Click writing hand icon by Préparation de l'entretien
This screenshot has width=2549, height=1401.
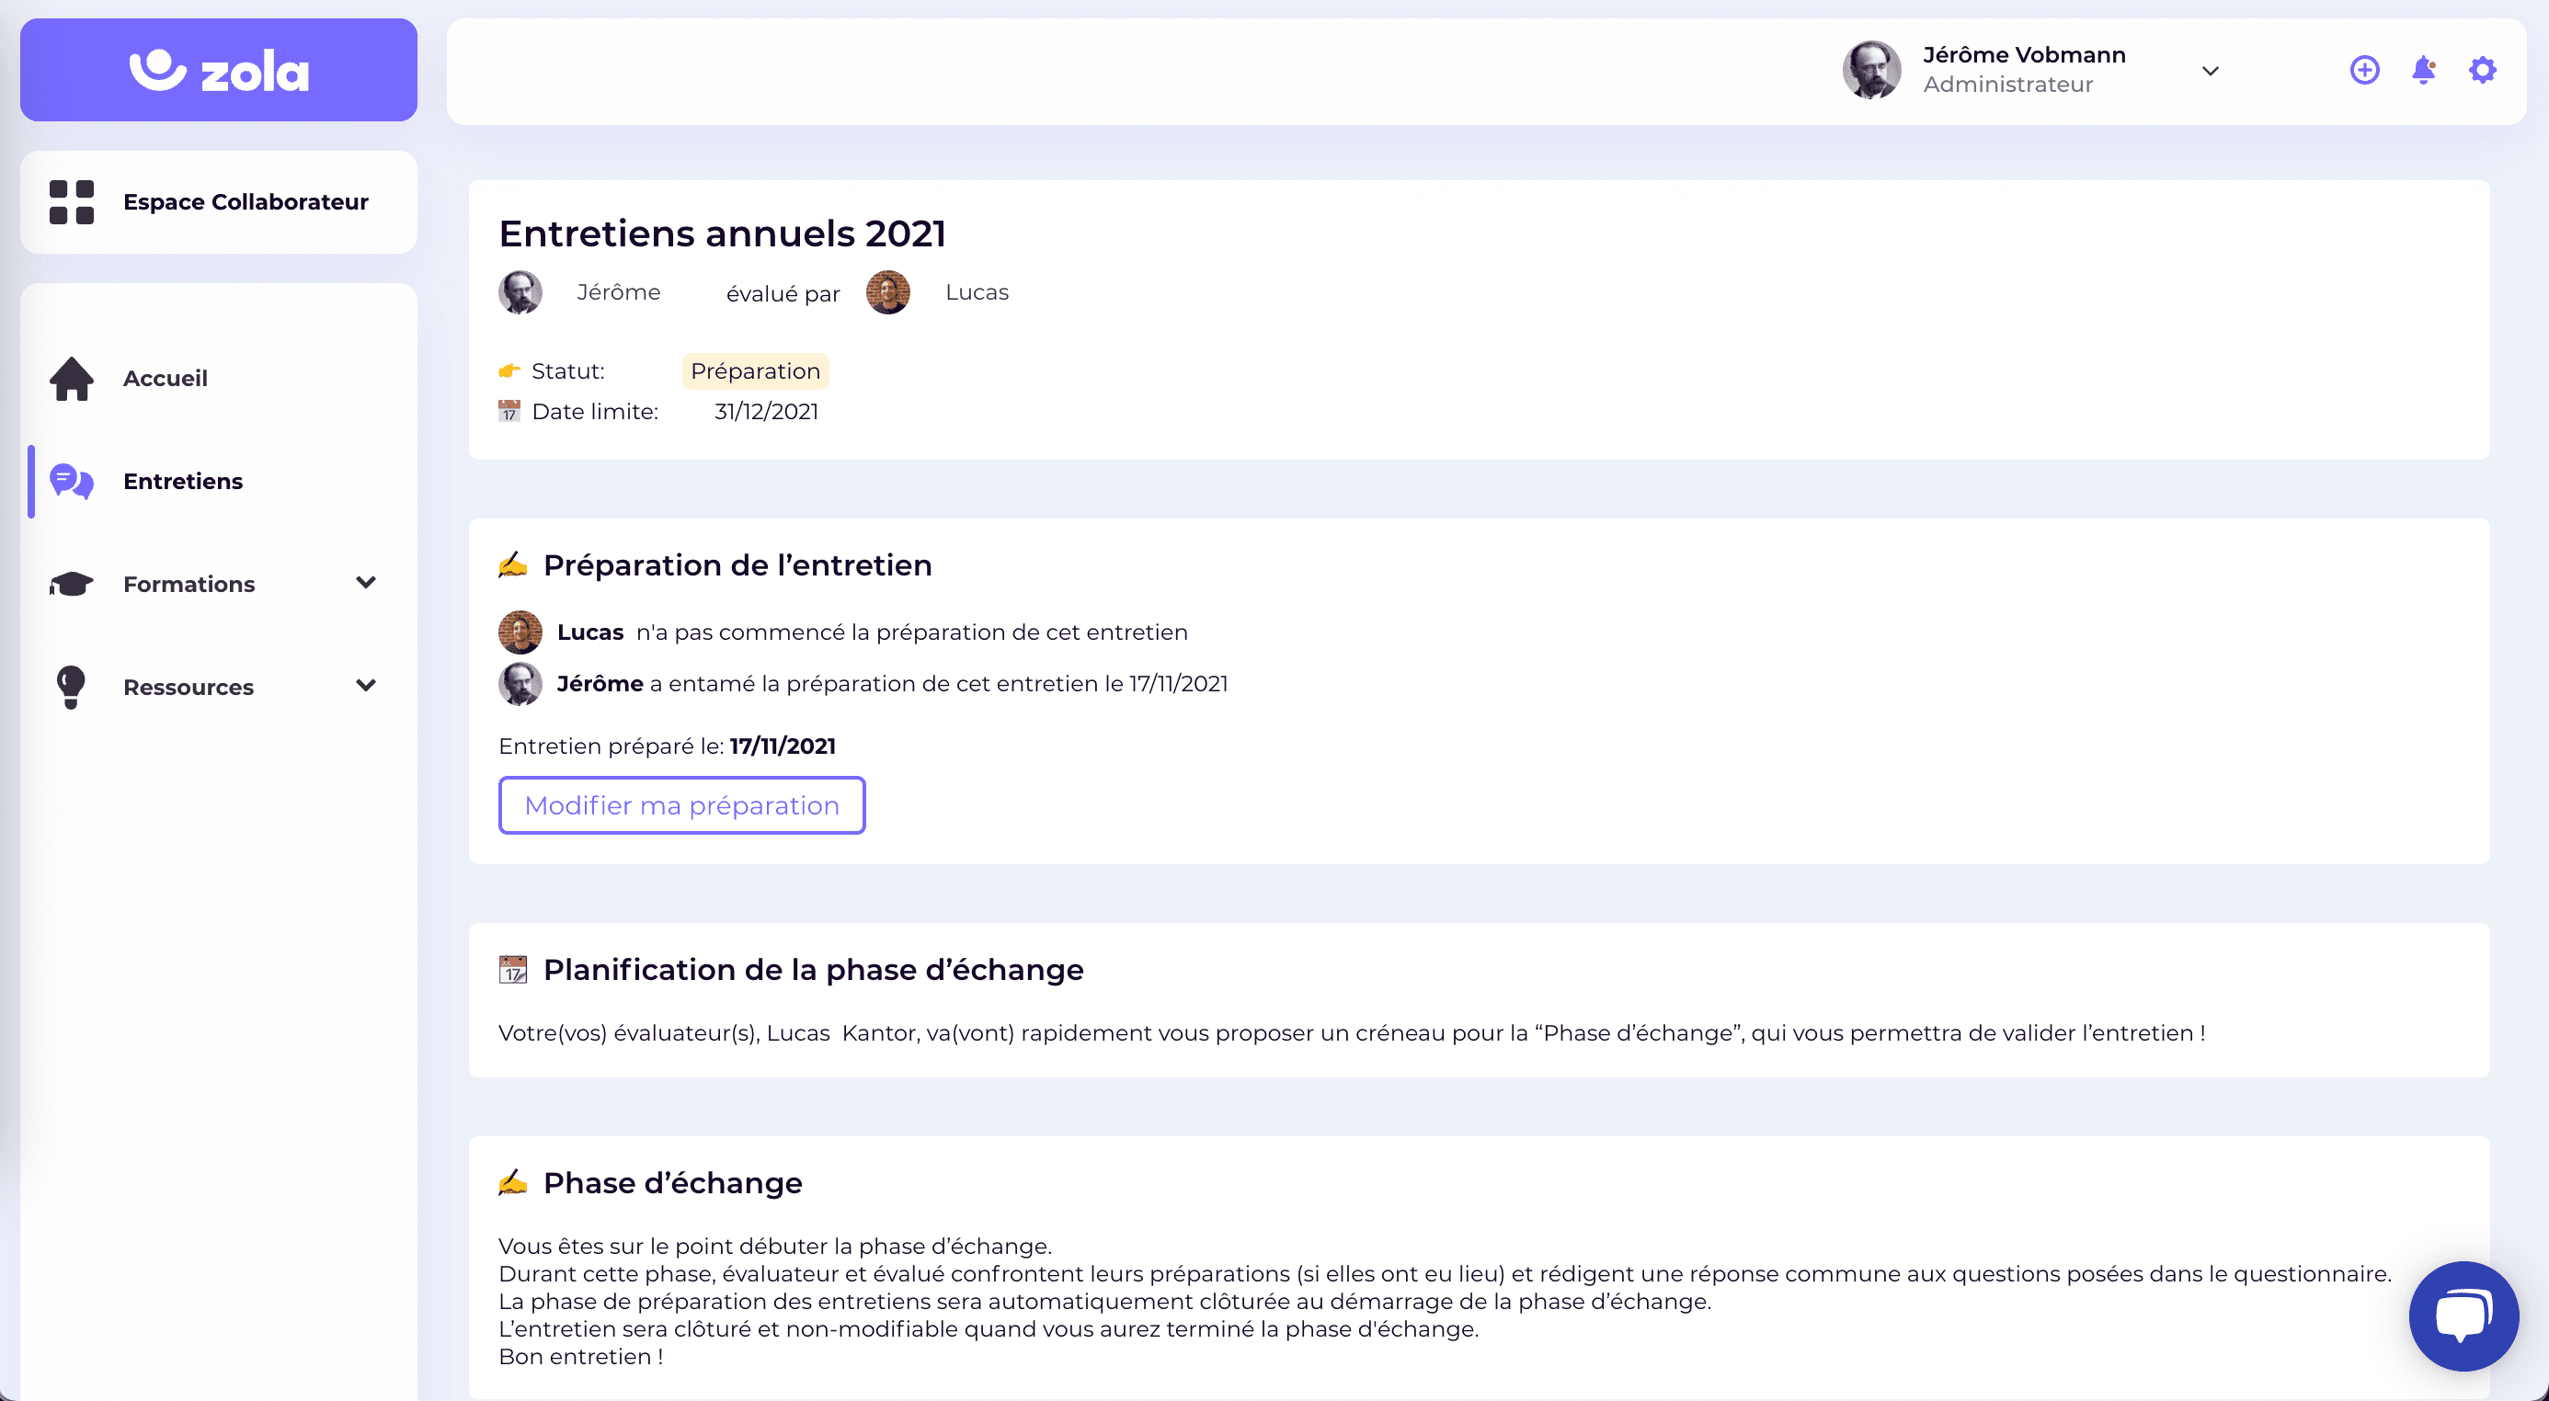pos(512,565)
